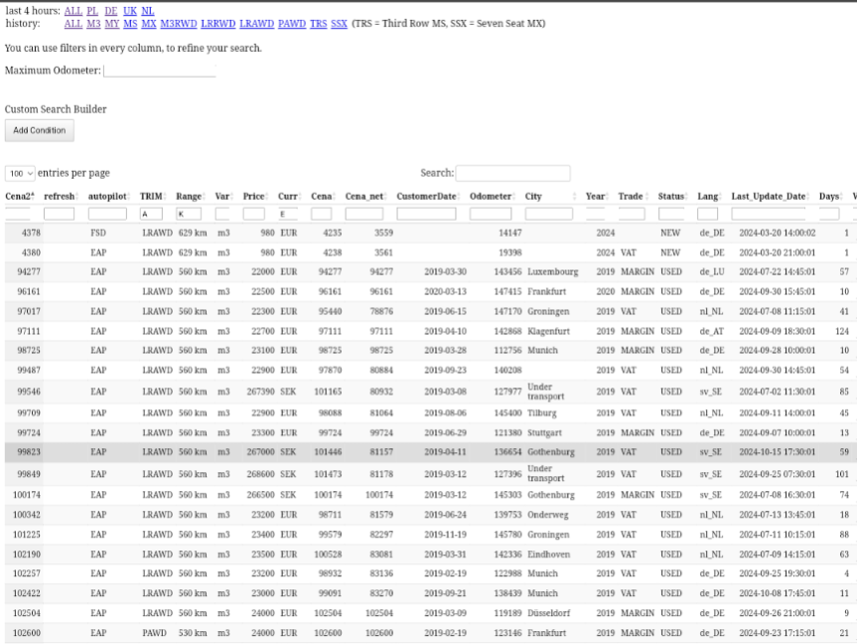Screen dimensions: 857x644
Task: Open the last 4 hours NL link
Action: [148, 11]
